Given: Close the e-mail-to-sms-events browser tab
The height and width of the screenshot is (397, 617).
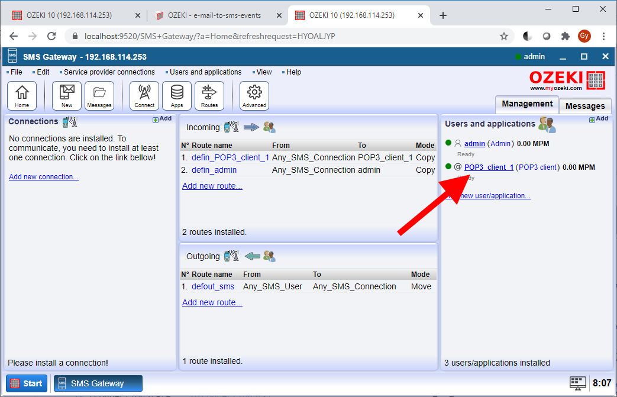Looking at the screenshot, I should click(x=279, y=15).
